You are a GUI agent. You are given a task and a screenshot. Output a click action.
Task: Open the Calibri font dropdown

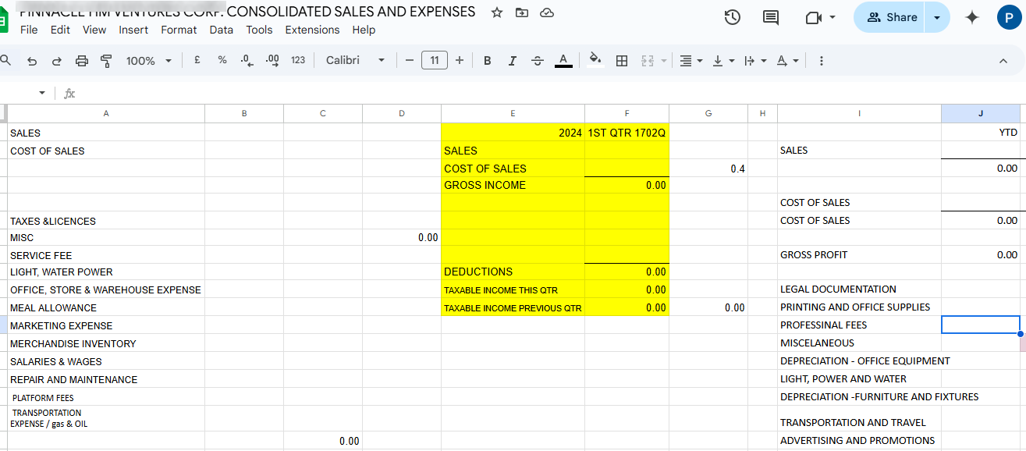click(x=356, y=60)
